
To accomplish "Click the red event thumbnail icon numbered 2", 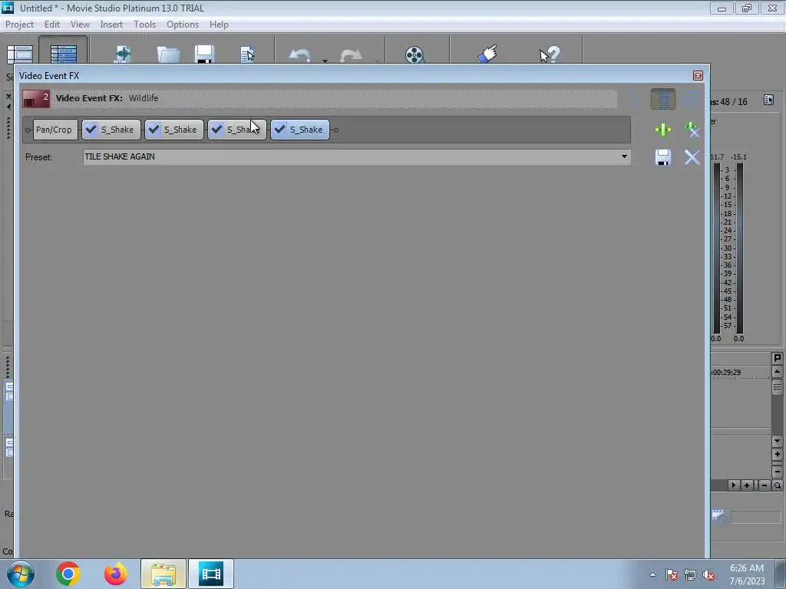I will point(36,99).
